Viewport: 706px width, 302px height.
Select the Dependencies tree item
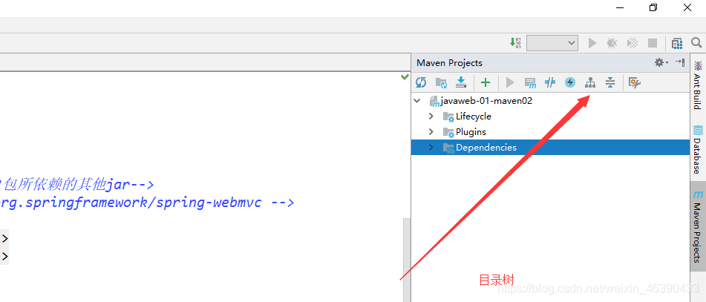[486, 148]
